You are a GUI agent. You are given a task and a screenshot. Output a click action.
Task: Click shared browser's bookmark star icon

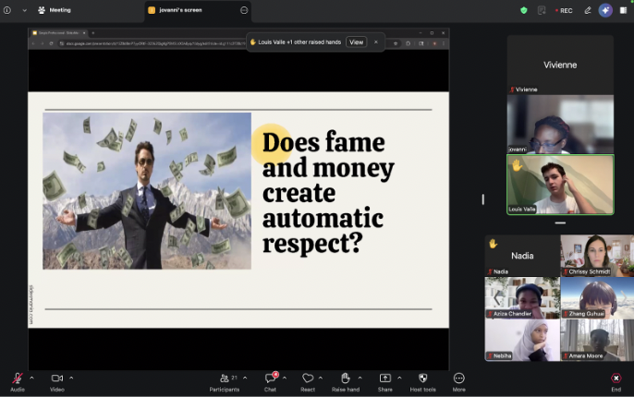pyautogui.click(x=396, y=43)
